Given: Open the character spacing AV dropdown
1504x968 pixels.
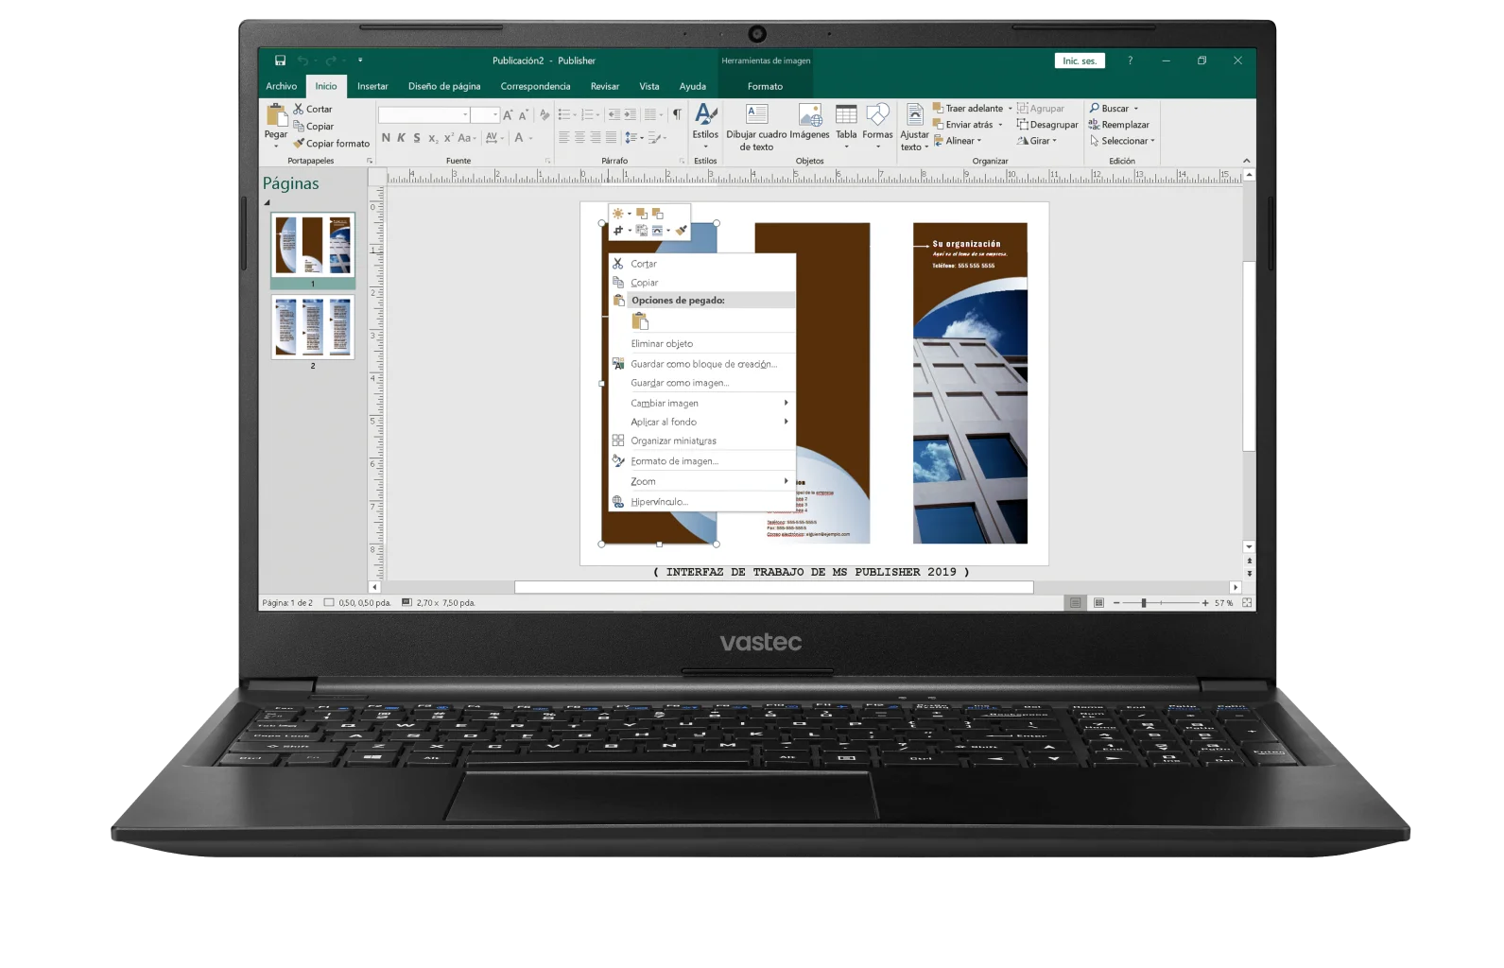Looking at the screenshot, I should tap(494, 138).
